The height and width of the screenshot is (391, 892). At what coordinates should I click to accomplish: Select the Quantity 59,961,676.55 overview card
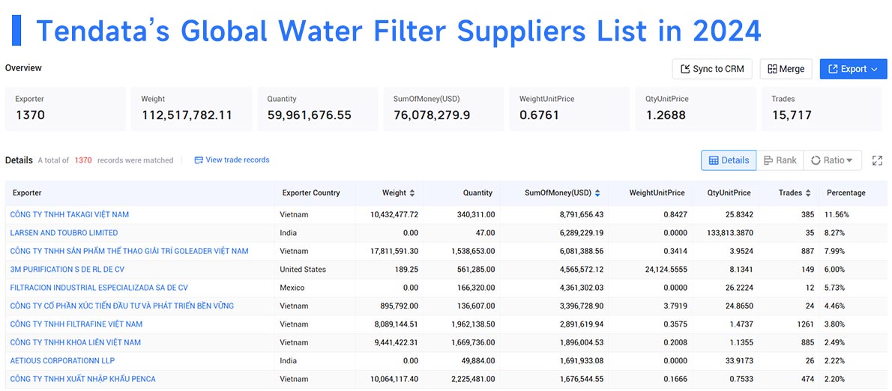tap(317, 109)
